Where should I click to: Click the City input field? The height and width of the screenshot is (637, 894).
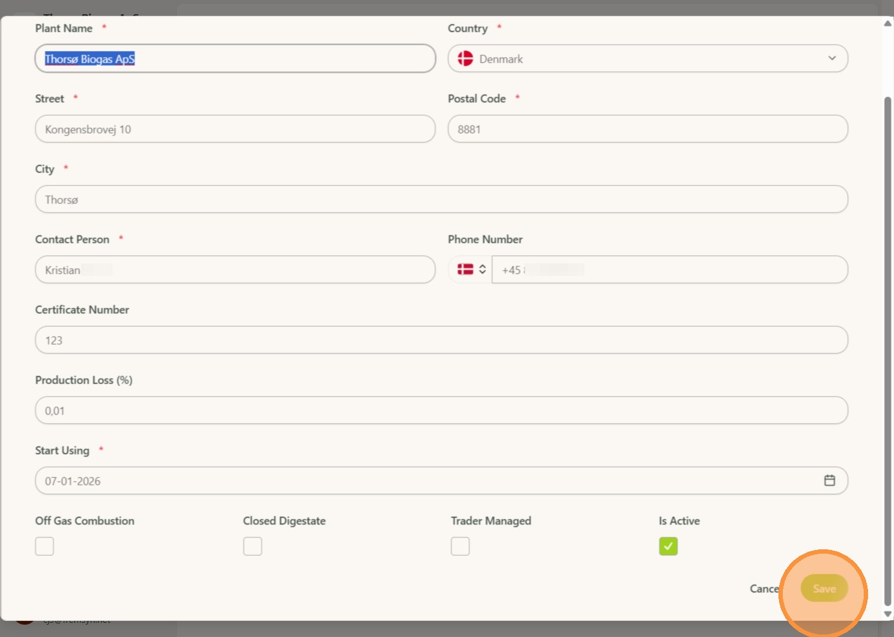click(x=442, y=199)
